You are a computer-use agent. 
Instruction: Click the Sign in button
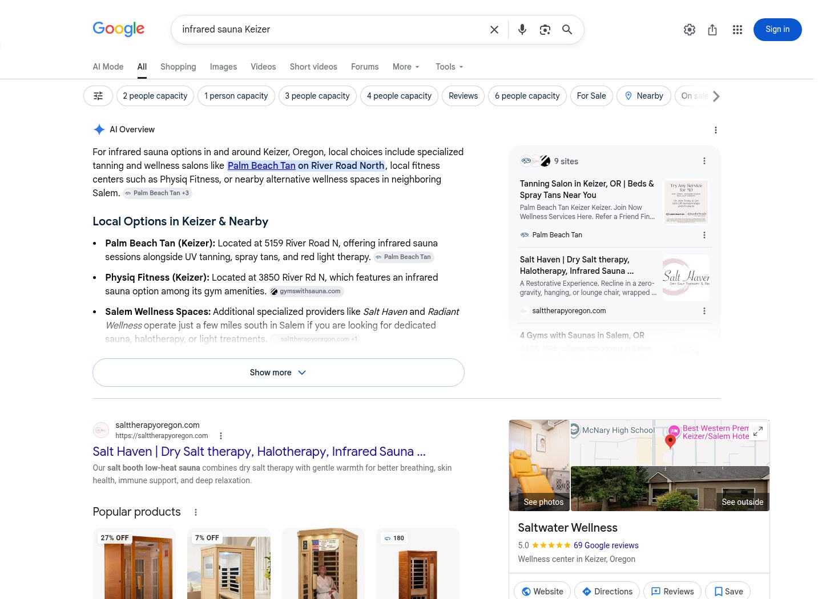pos(777,30)
